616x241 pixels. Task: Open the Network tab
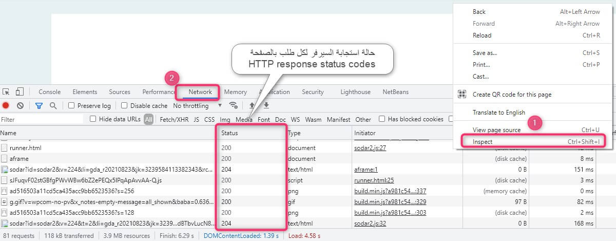coord(200,92)
